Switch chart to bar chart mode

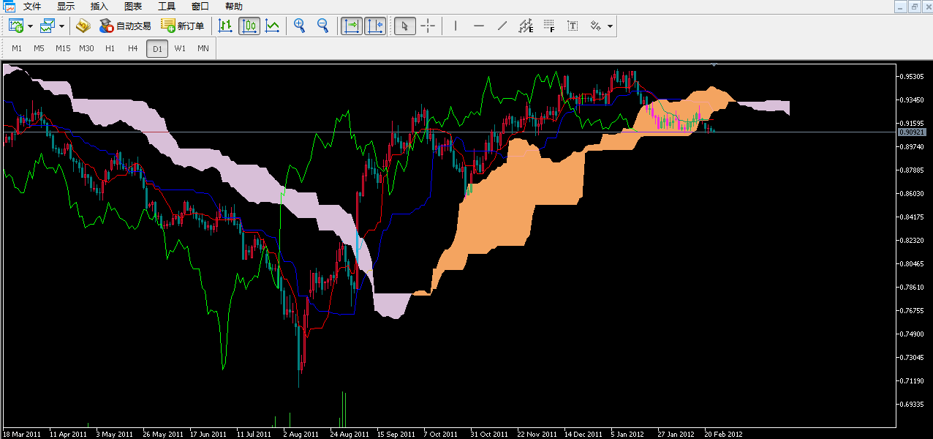pyautogui.click(x=225, y=26)
